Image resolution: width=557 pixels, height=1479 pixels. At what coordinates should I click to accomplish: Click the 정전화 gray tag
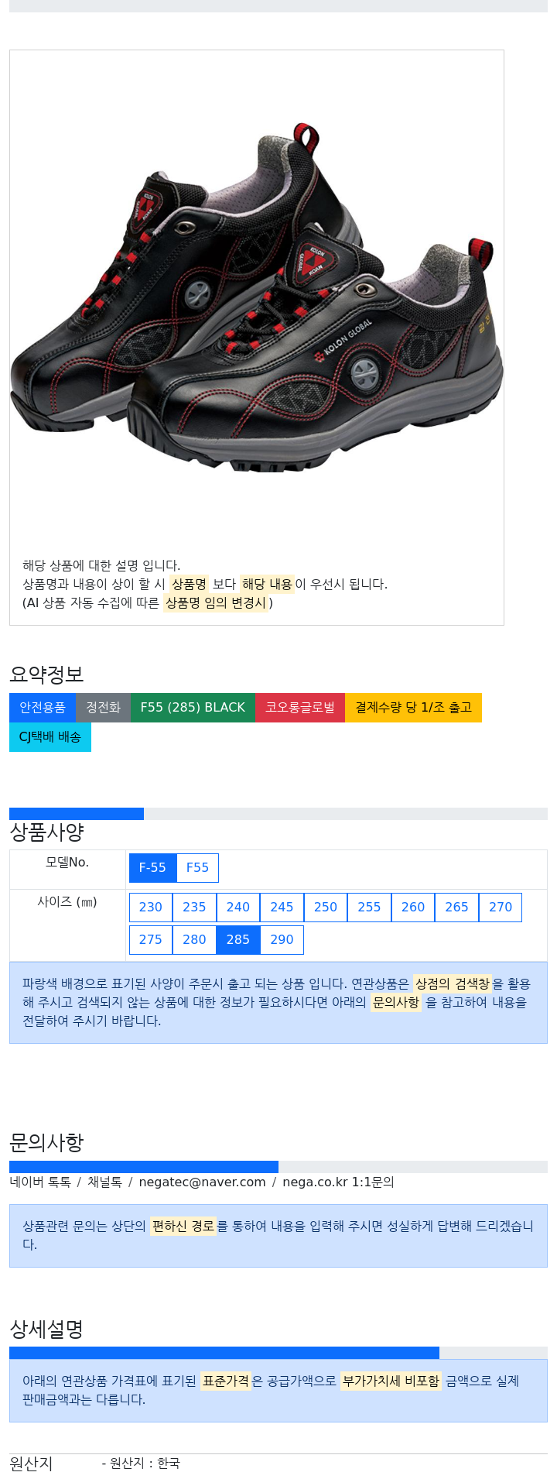pos(103,707)
